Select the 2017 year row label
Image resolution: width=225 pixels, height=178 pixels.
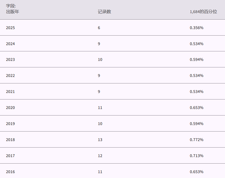(x=10, y=156)
